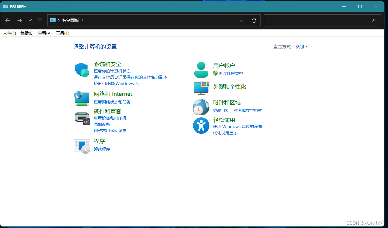Viewport: 388px width, 228px height.
Task: Click the Appearance and Personalization monitor icon
Action: coord(202,88)
